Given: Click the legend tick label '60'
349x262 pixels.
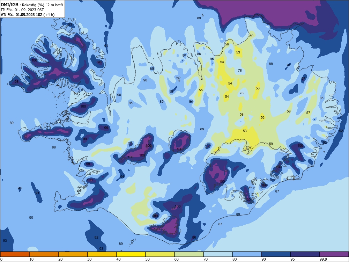Looking at the screenshot, I should click(x=177, y=259).
